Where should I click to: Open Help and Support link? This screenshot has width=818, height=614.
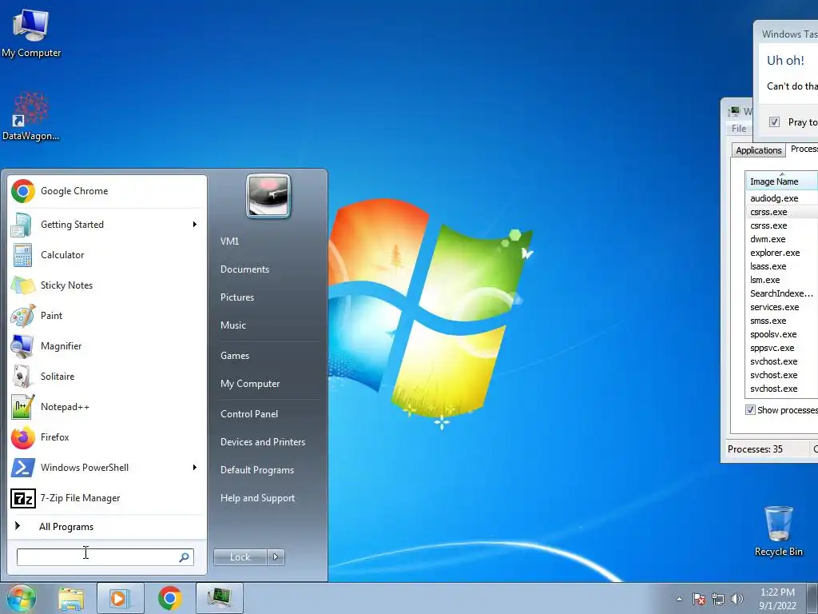(257, 498)
